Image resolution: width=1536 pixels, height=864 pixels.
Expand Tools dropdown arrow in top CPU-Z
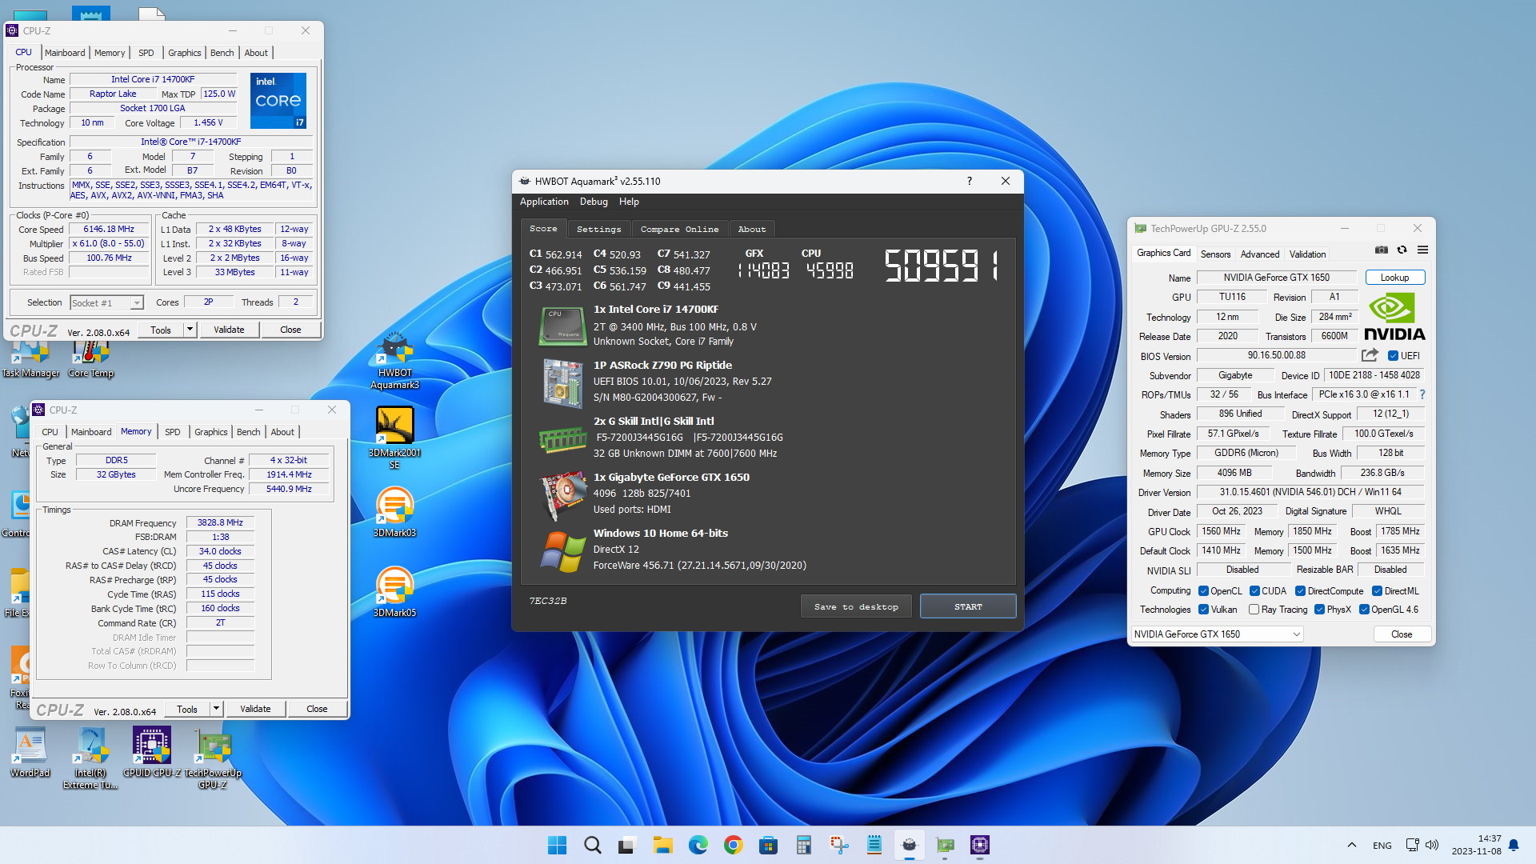[x=190, y=330]
